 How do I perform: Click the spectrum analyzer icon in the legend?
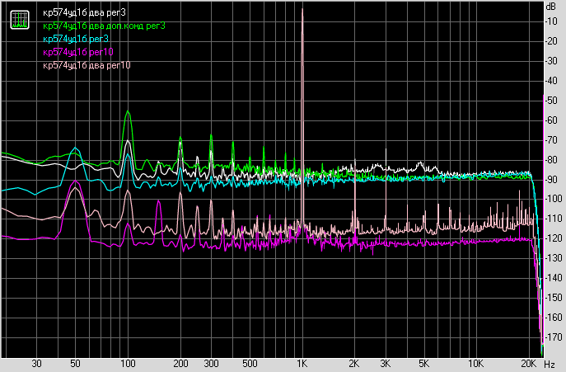pyautogui.click(x=20, y=20)
